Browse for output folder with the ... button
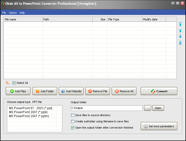The image size is (186, 141). pos(148,108)
